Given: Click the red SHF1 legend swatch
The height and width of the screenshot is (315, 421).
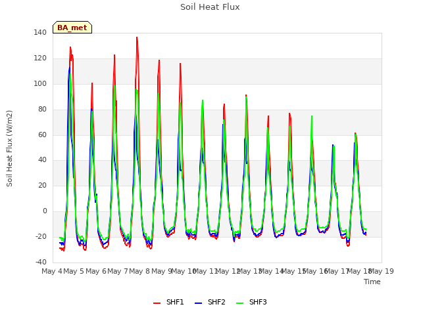Looking at the screenshot, I should pos(157,303).
